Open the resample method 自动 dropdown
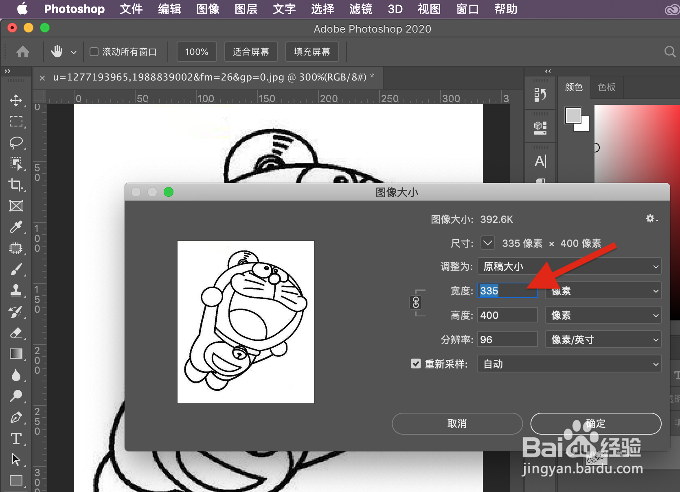The image size is (680, 492). (x=569, y=364)
